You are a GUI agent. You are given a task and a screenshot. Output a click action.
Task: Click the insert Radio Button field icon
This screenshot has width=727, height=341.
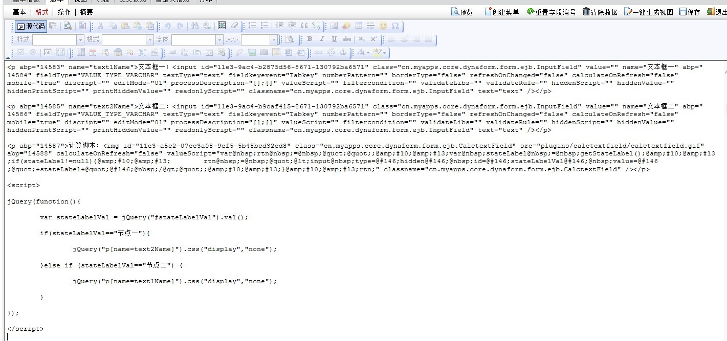tap(33, 52)
